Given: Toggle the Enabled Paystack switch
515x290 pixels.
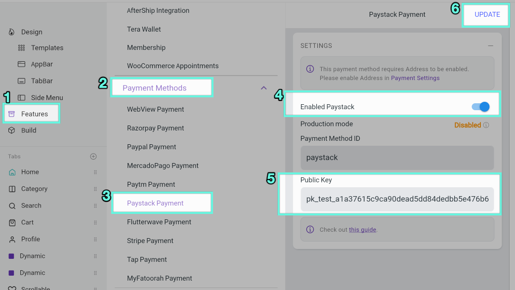Looking at the screenshot, I should (x=480, y=107).
